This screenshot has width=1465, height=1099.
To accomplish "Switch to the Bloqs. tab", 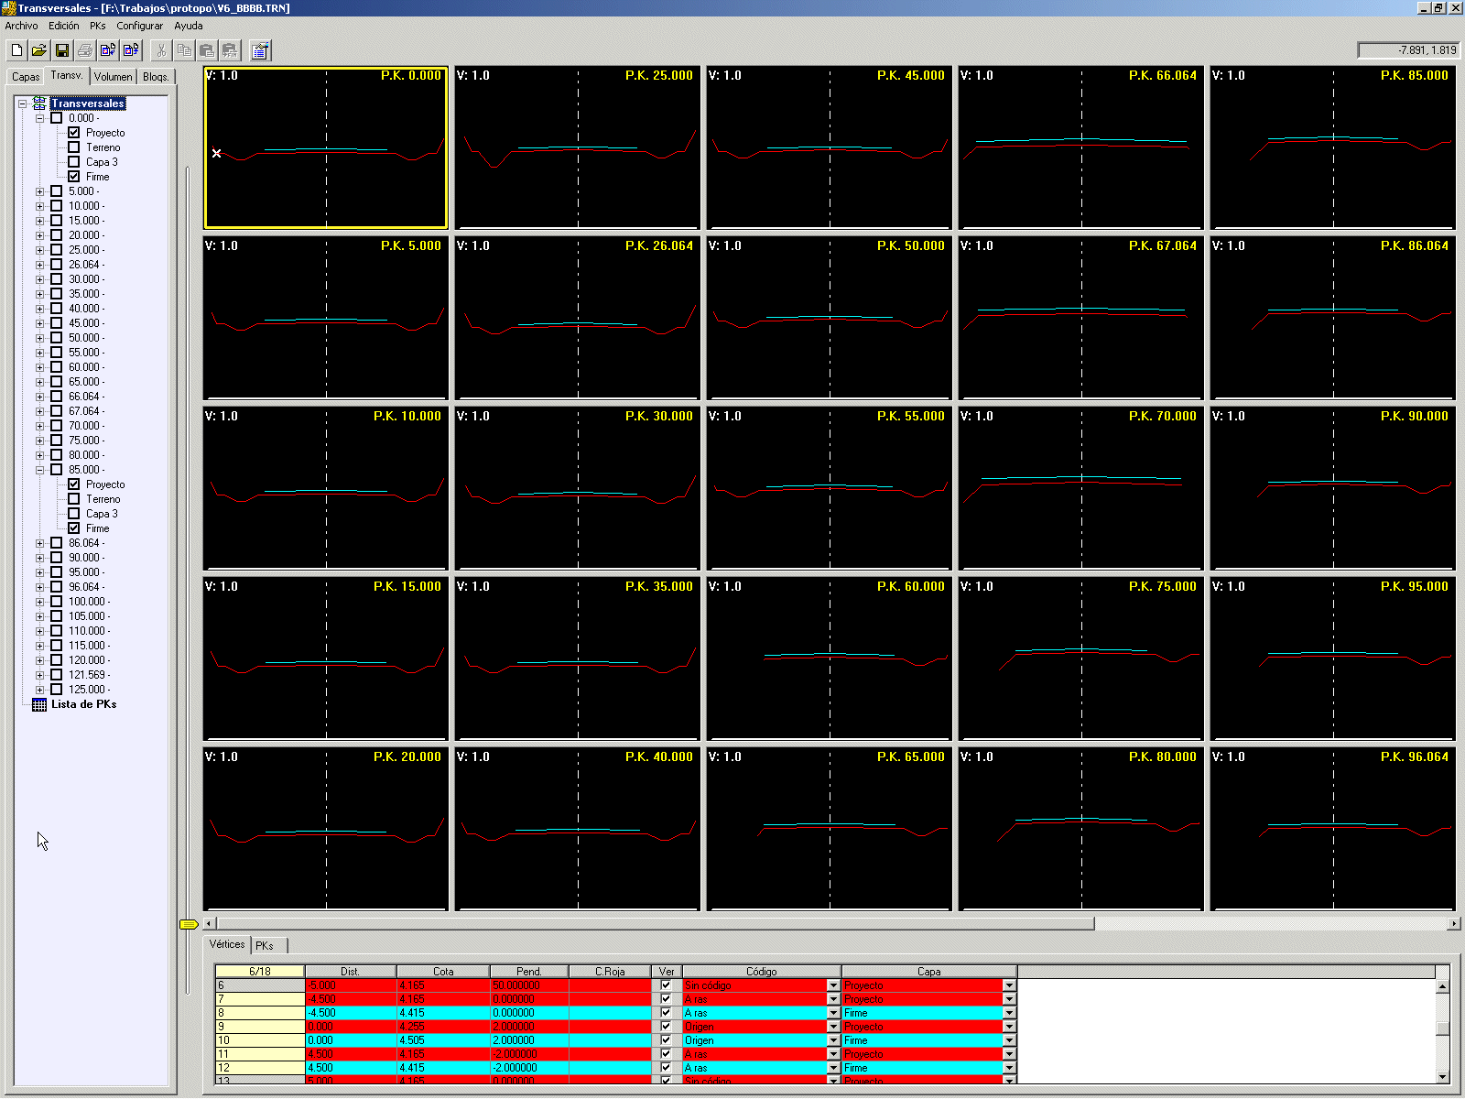I will pyautogui.click(x=156, y=77).
